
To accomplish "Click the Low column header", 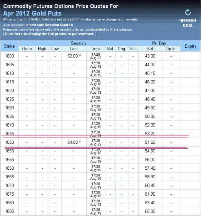I will tap(55, 49).
